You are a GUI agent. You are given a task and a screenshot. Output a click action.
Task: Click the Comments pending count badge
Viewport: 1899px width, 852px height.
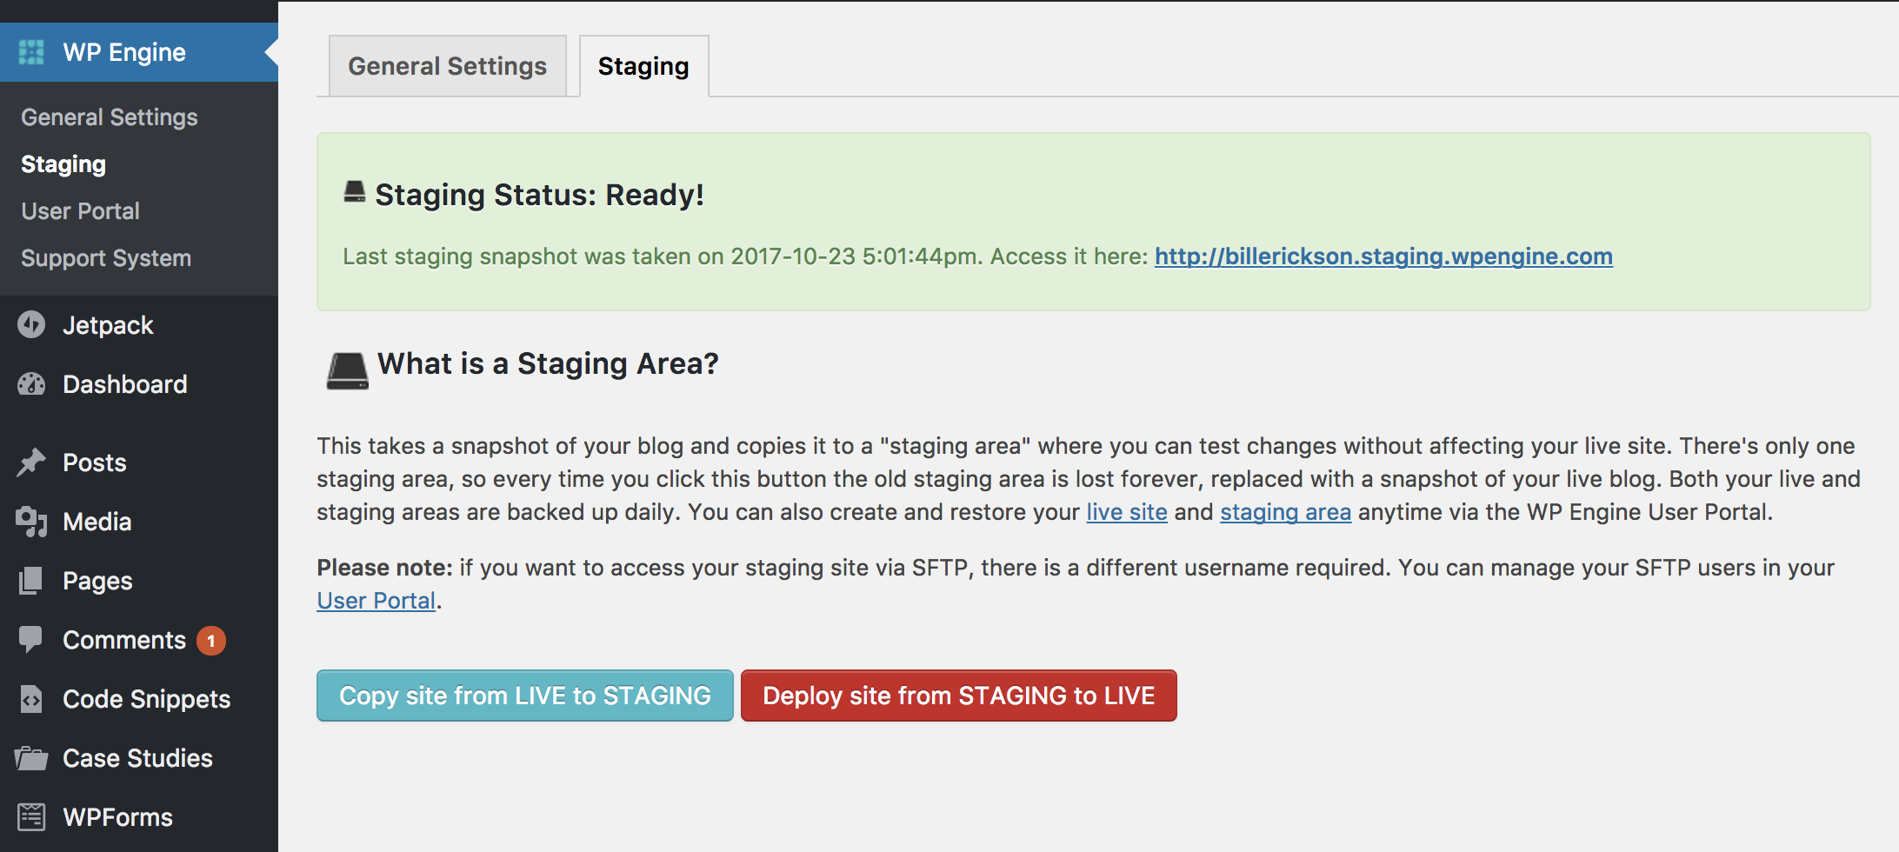tap(211, 641)
